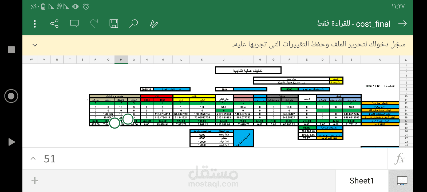The image size is (427, 192).
Task: Select cell with value 72.05542725
Action: 202,117
